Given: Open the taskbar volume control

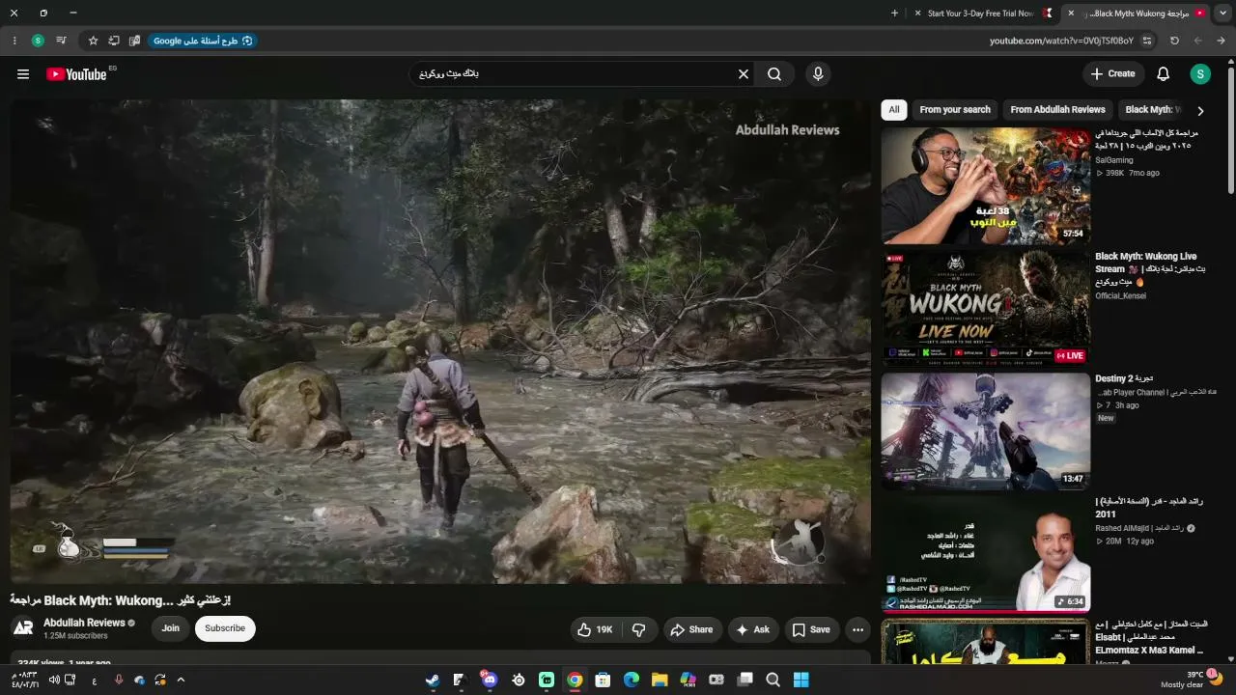Looking at the screenshot, I should [54, 680].
